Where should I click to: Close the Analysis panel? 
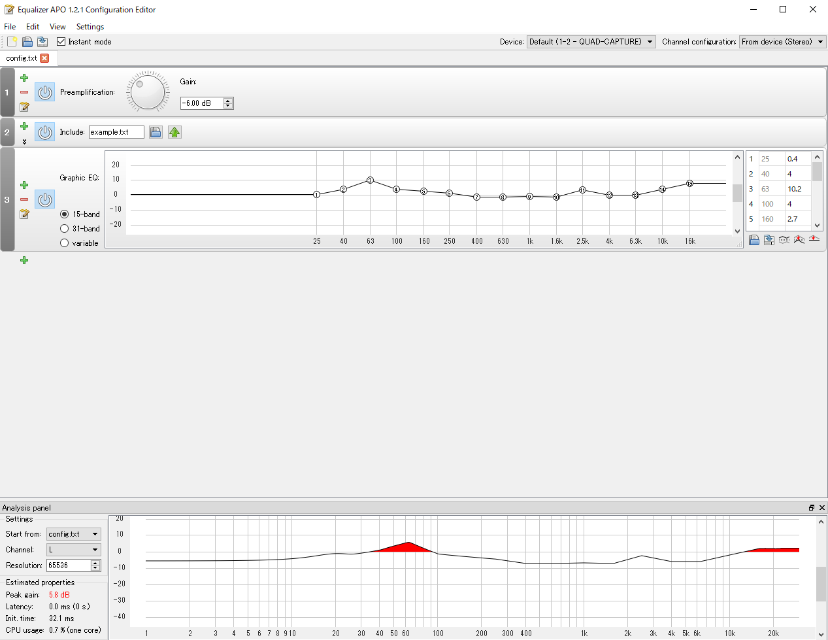(x=822, y=508)
